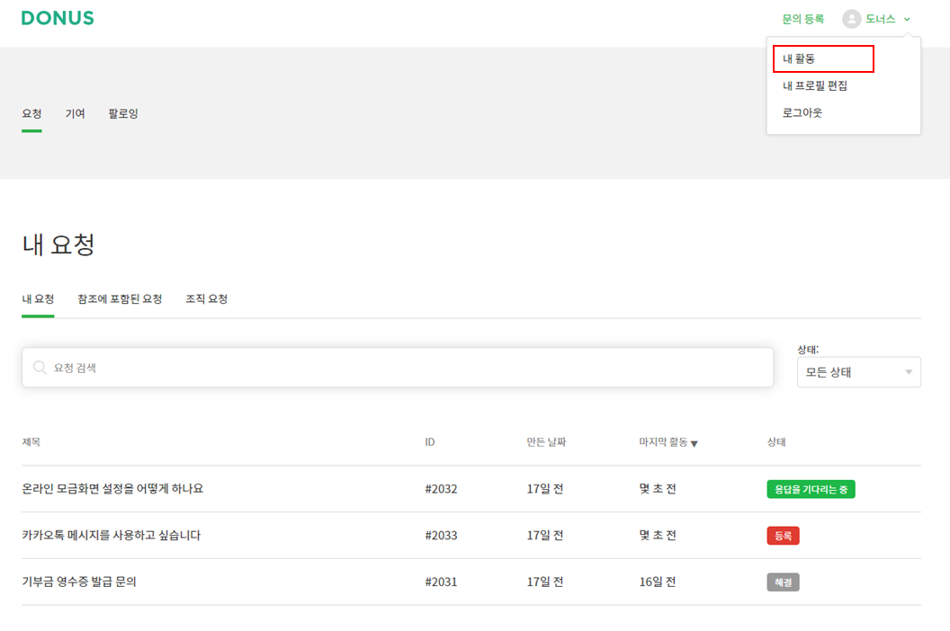Image resolution: width=950 pixels, height=631 pixels.
Task: Switch to the 팔로잉 tab
Action: point(122,113)
